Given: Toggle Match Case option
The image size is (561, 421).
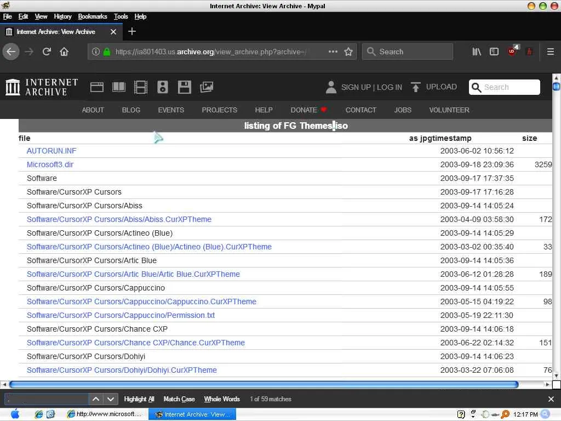Looking at the screenshot, I should pyautogui.click(x=179, y=399).
